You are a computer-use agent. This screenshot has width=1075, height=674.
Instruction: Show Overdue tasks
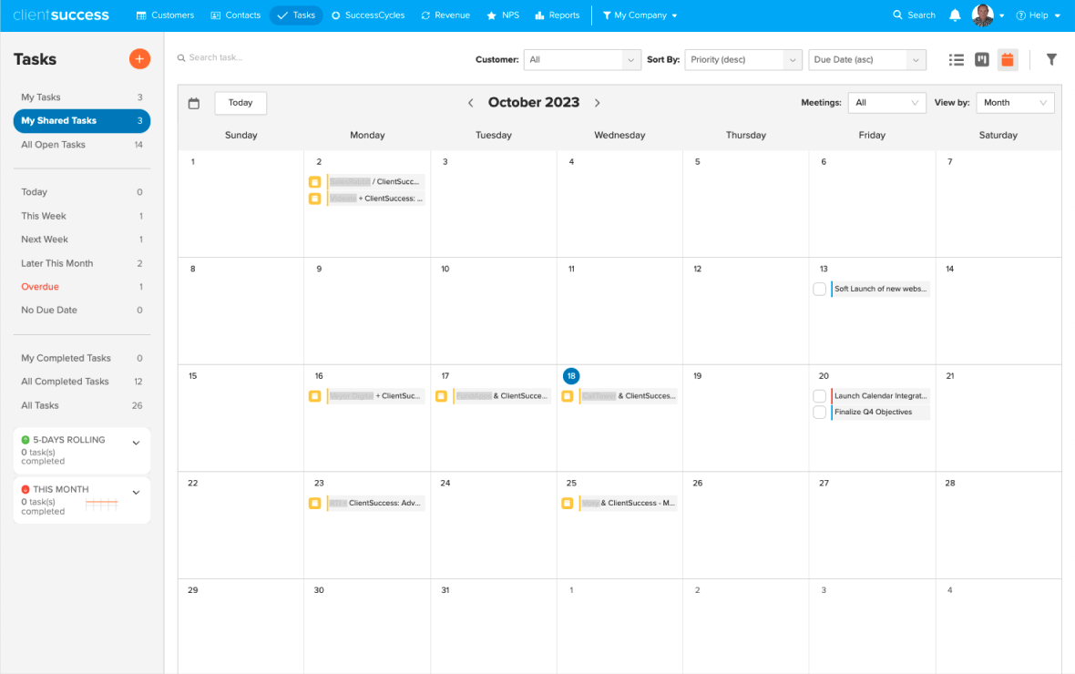82,287
